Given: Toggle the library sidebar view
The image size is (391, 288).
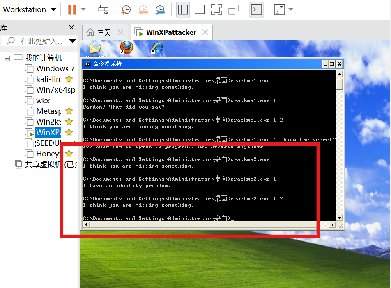Looking at the screenshot, I should tap(183, 10).
